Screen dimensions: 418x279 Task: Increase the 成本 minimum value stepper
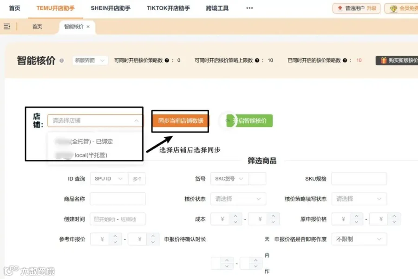click(235, 216)
